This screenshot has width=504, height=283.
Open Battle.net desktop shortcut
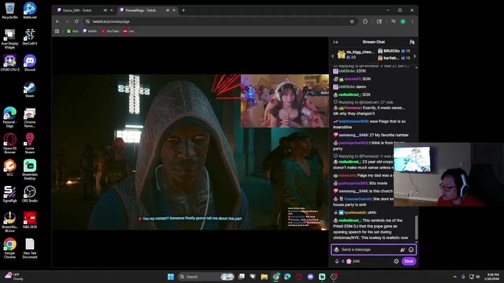pyautogui.click(x=30, y=11)
